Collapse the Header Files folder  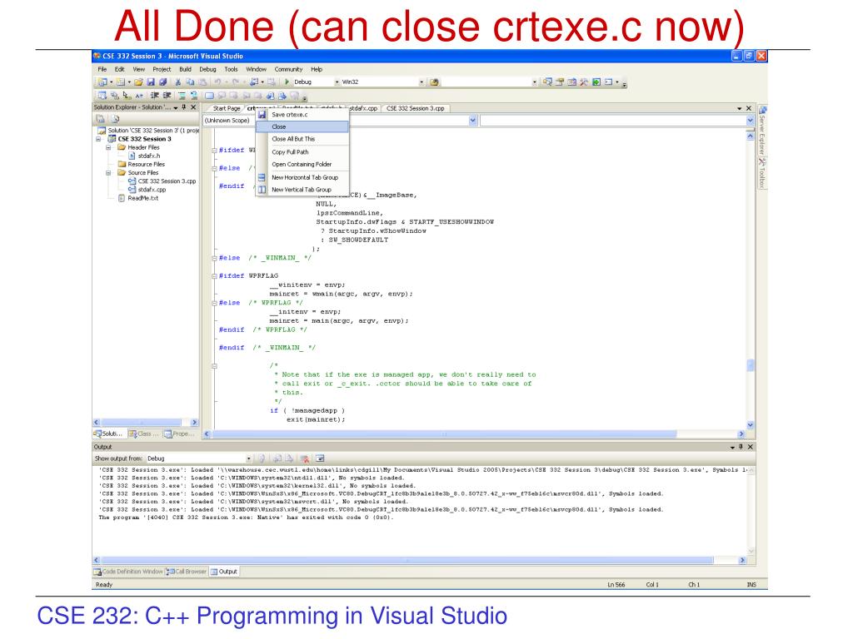click(x=108, y=147)
